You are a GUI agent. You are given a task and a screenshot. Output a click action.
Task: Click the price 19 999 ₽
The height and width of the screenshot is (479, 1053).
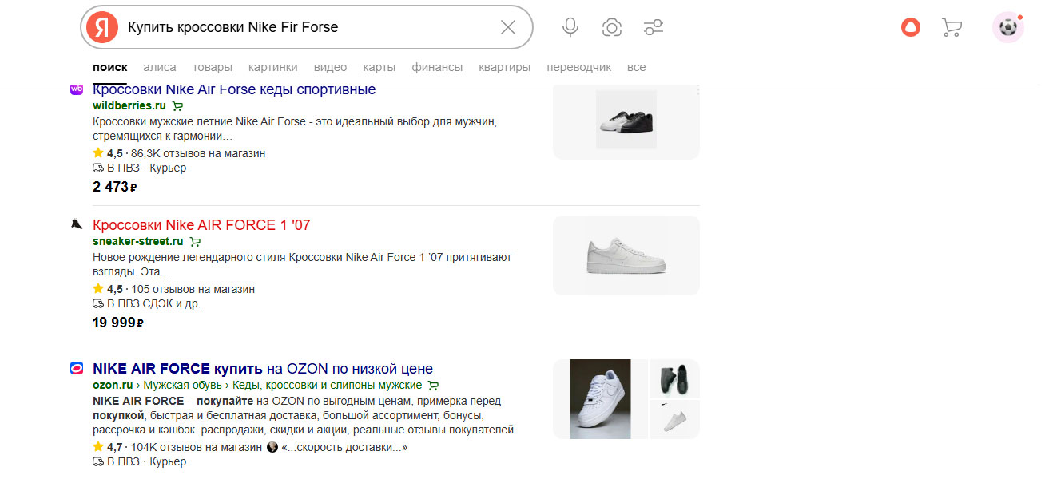click(118, 323)
